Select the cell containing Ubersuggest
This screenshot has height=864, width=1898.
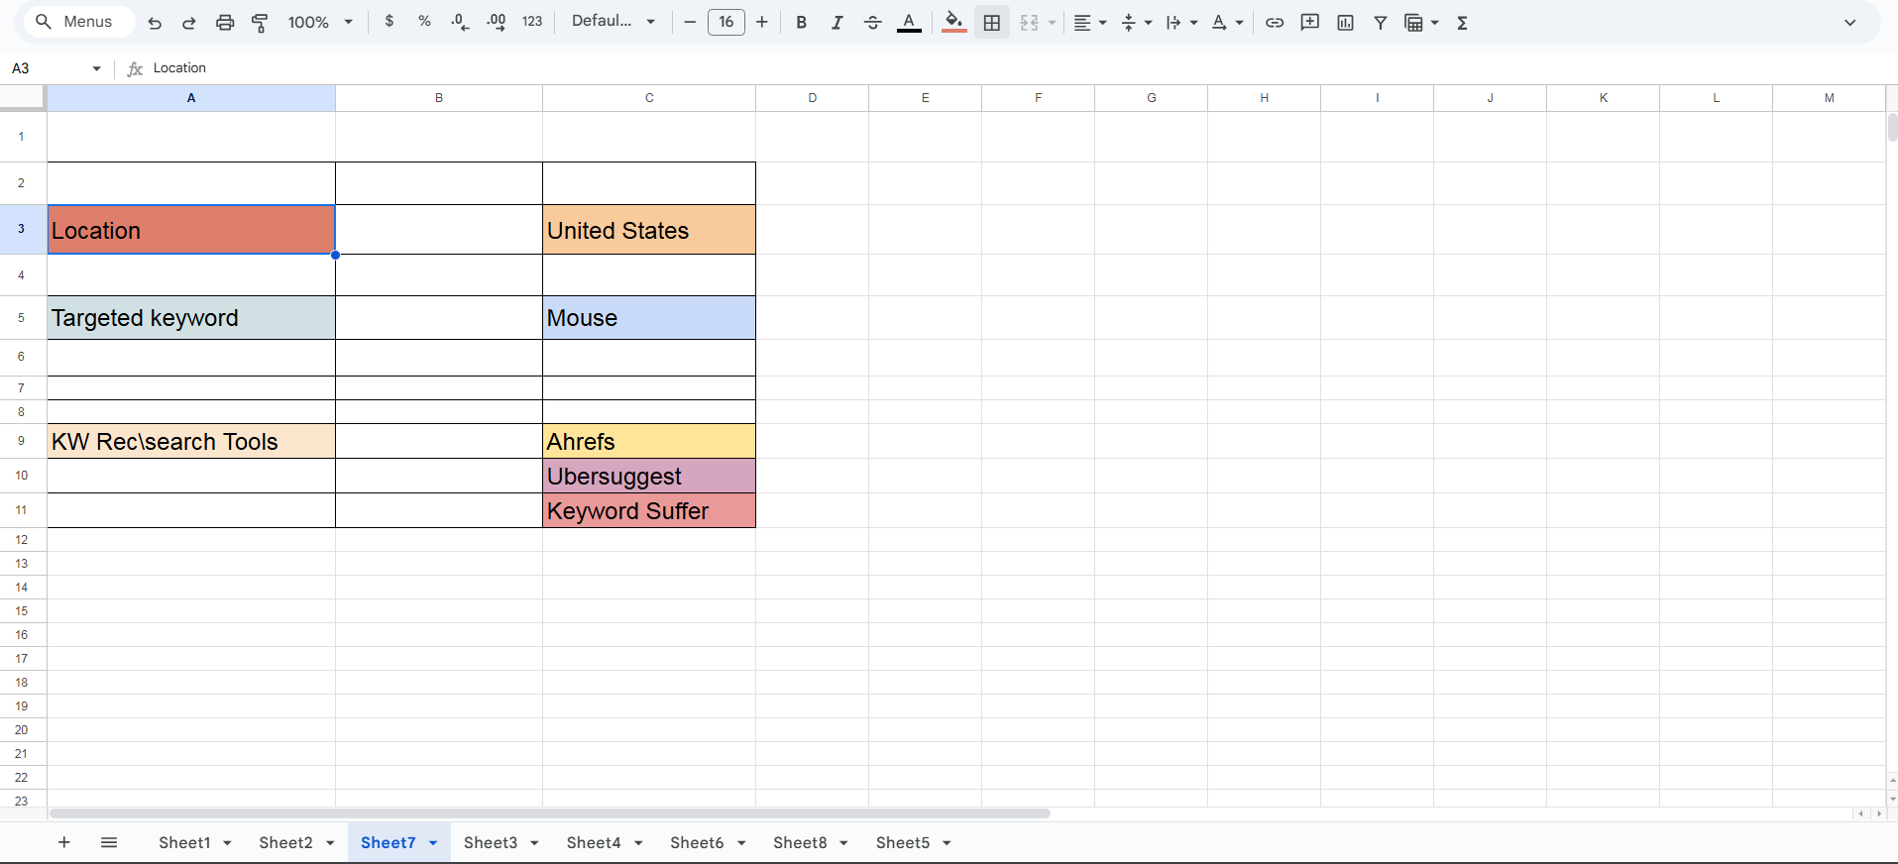pyautogui.click(x=648, y=476)
